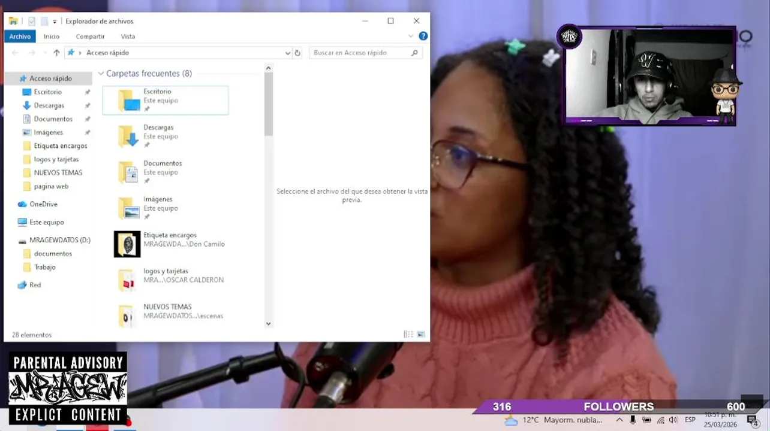Select the Vista ribbon tab

[128, 37]
